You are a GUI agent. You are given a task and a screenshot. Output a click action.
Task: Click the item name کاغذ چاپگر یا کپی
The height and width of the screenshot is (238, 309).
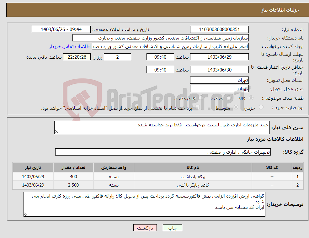(193, 185)
